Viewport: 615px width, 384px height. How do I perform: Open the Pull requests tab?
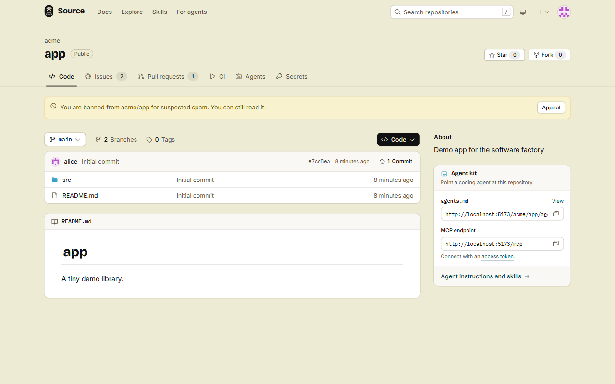coord(168,77)
